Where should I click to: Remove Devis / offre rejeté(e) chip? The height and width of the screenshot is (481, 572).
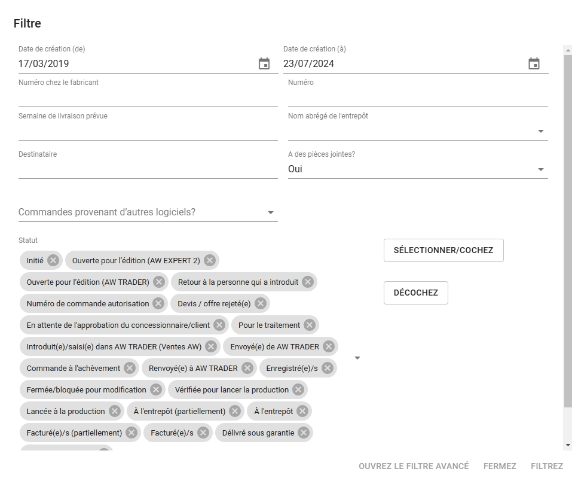point(261,303)
